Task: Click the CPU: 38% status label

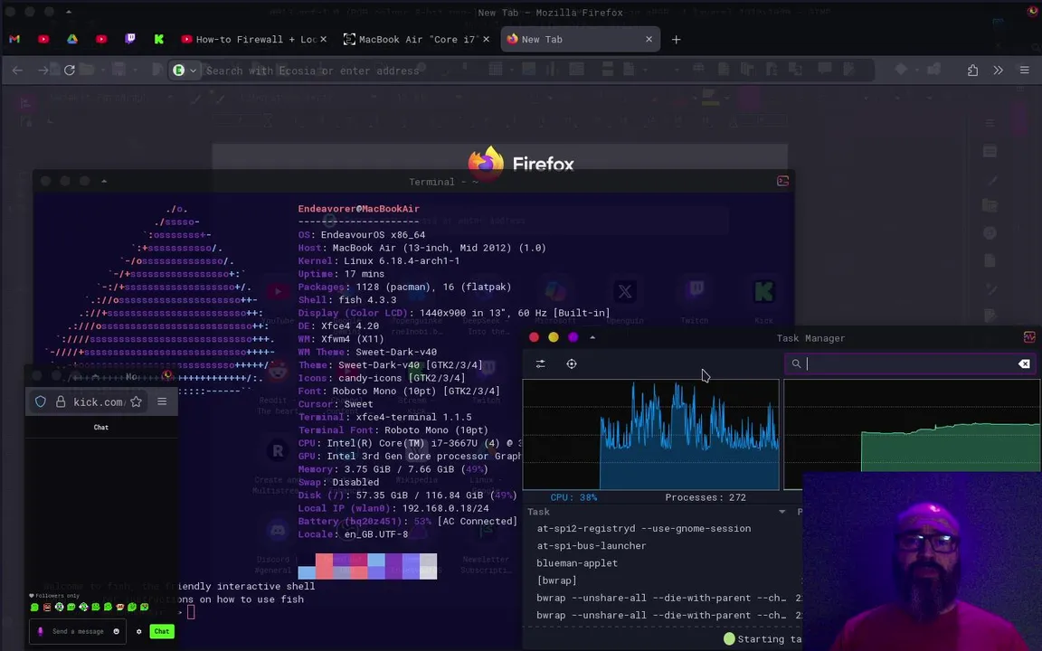Action: (573, 497)
